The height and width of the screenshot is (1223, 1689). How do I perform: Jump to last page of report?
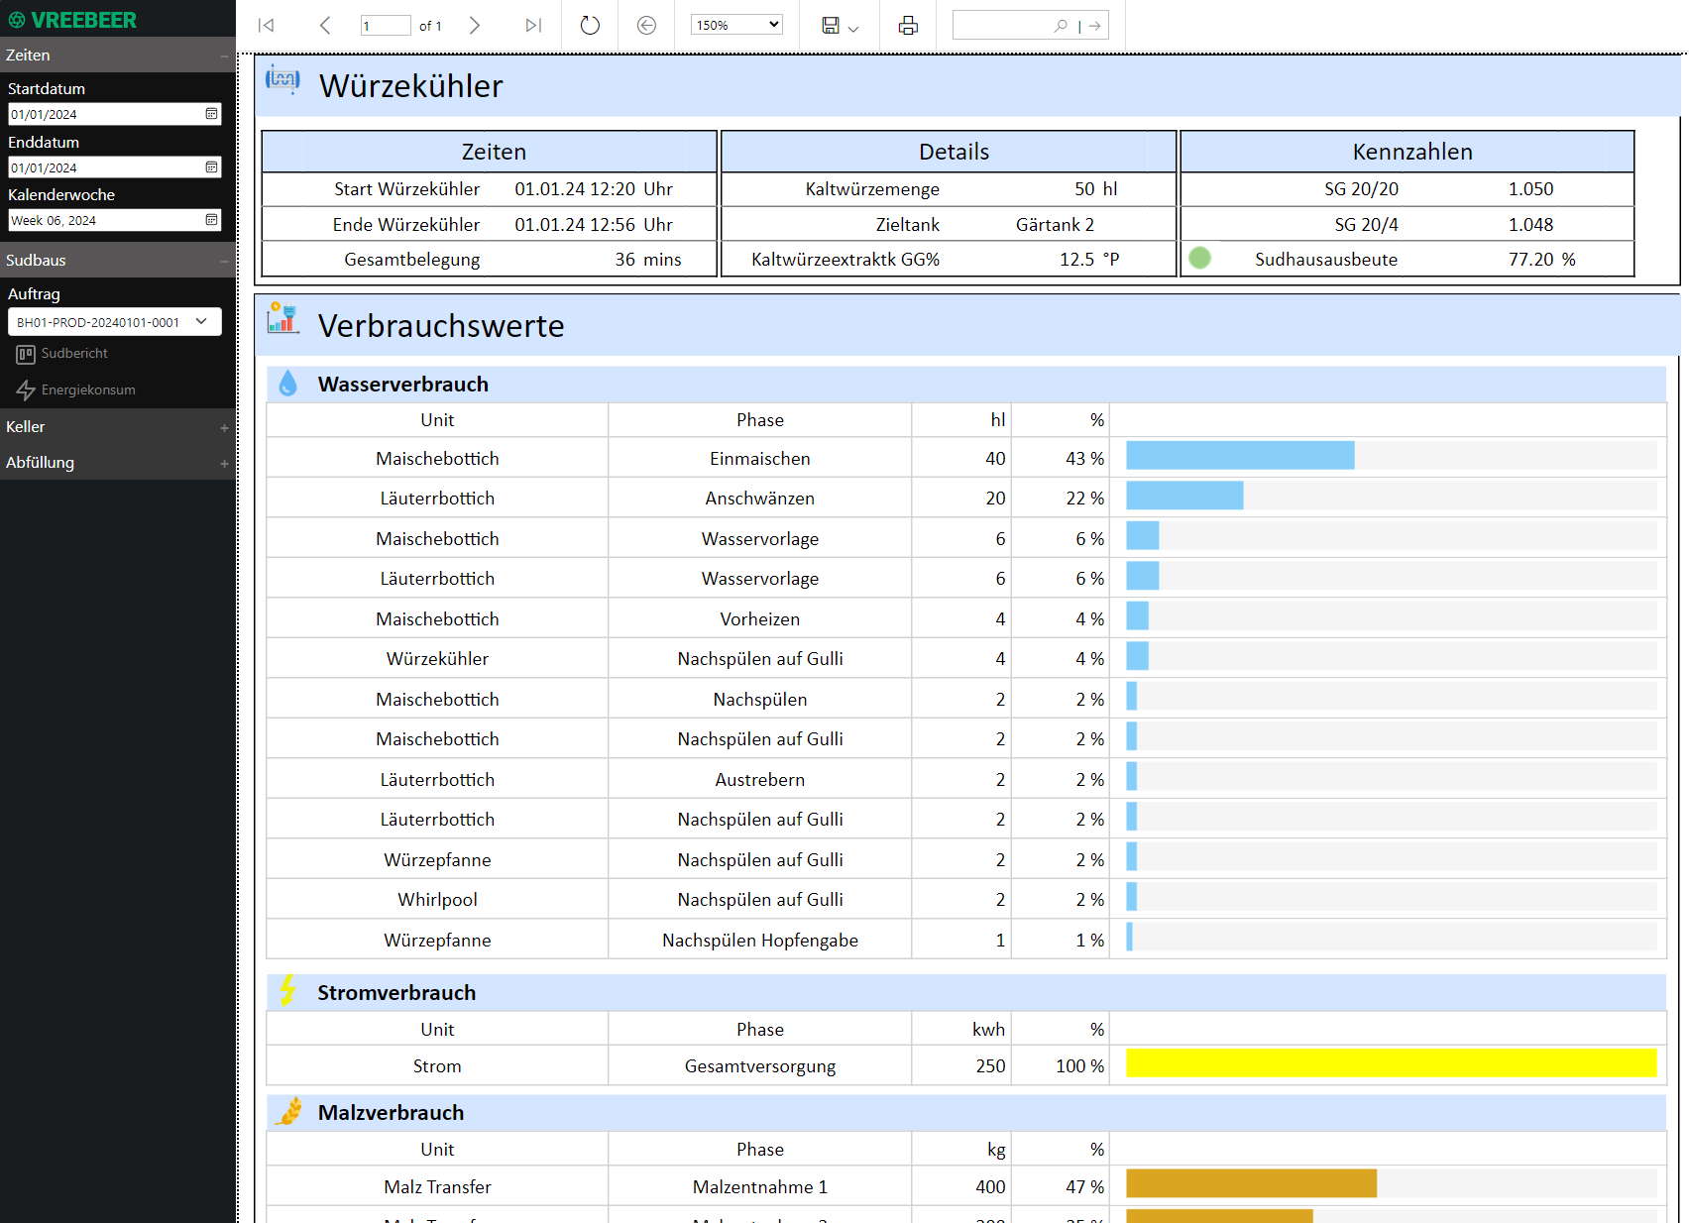(533, 26)
